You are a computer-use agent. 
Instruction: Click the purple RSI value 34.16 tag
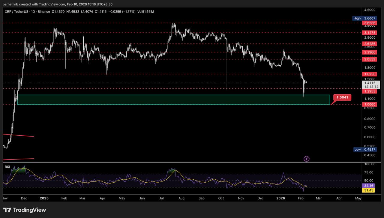pos(369,186)
